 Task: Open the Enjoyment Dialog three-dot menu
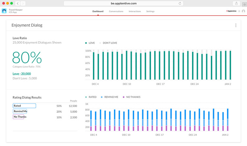point(236,25)
